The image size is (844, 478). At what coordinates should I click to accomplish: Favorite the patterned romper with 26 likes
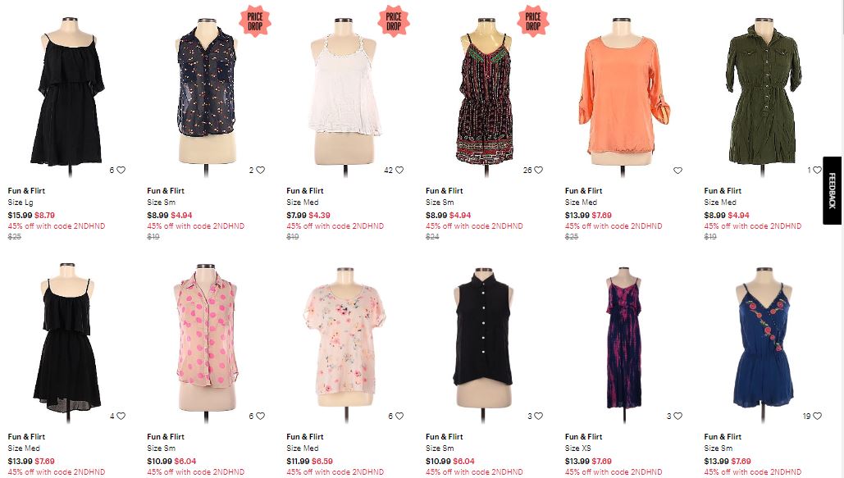[x=539, y=170]
